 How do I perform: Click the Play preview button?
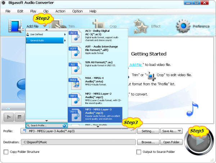(9, 117)
